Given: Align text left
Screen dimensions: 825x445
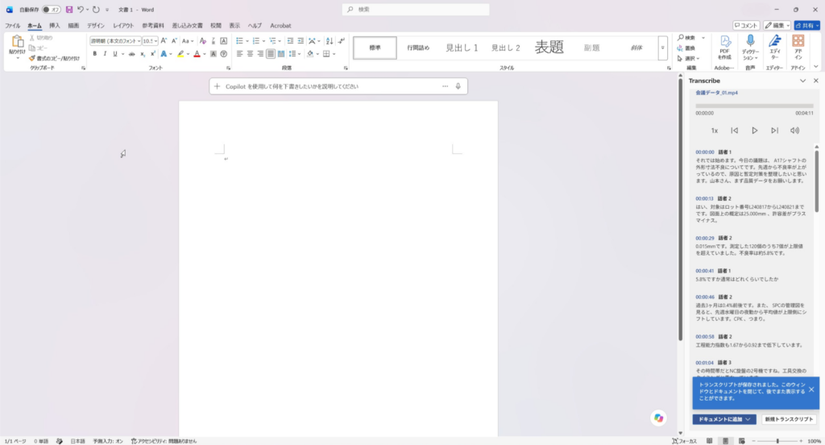Looking at the screenshot, I should (x=239, y=54).
